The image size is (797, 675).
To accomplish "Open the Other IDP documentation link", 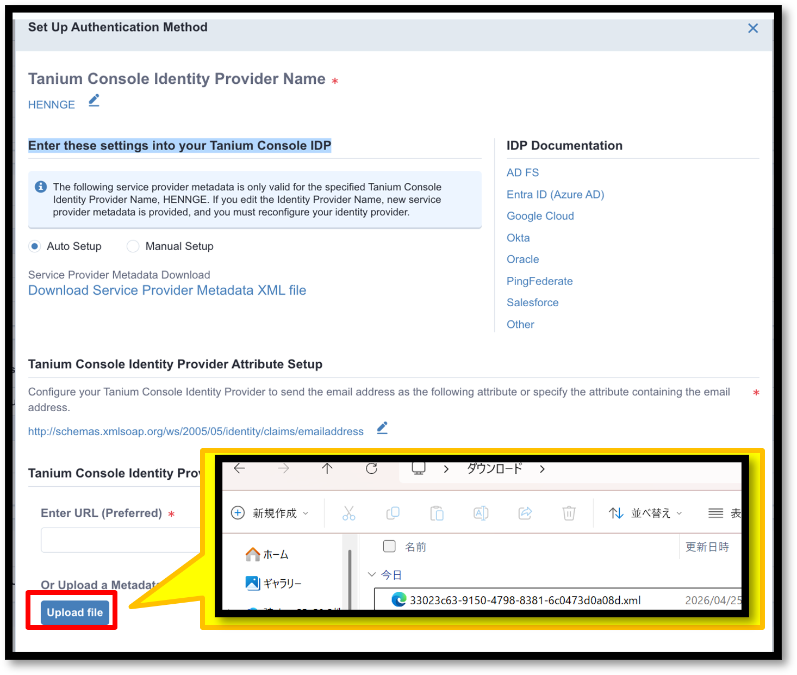I will click(x=520, y=325).
